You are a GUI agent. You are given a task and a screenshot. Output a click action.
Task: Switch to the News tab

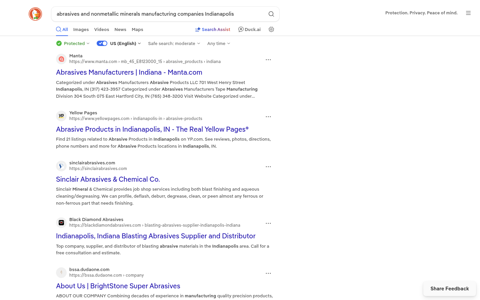click(120, 29)
